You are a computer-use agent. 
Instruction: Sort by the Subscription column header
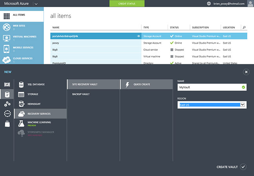pyautogui.click(x=200, y=27)
